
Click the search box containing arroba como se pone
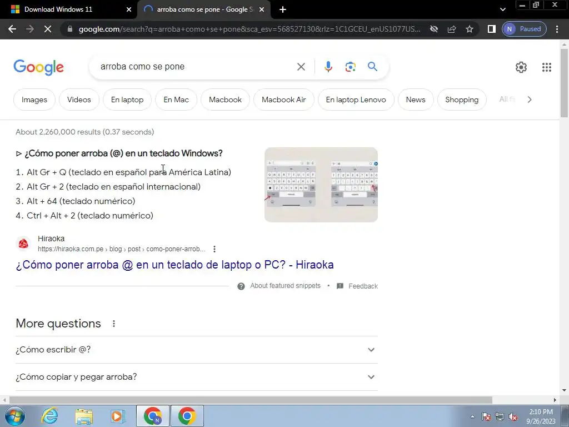tap(196, 67)
